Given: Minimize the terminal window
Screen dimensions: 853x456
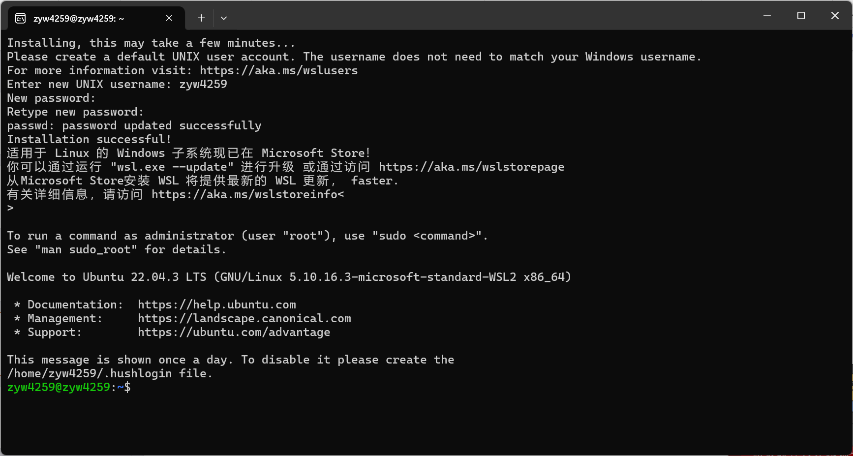Looking at the screenshot, I should [x=767, y=16].
